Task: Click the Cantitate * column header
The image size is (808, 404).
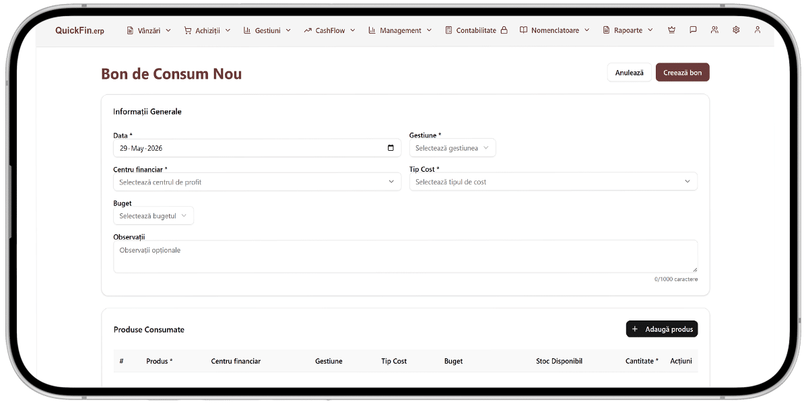Action: (642, 361)
